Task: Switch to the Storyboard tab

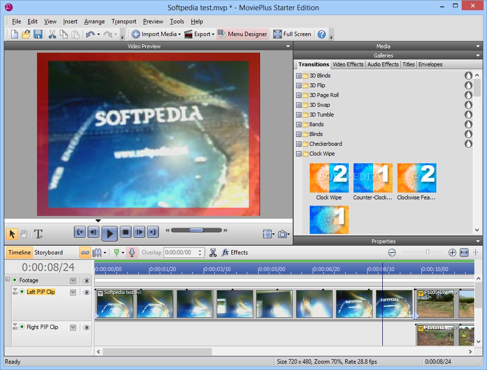Action: pos(48,253)
